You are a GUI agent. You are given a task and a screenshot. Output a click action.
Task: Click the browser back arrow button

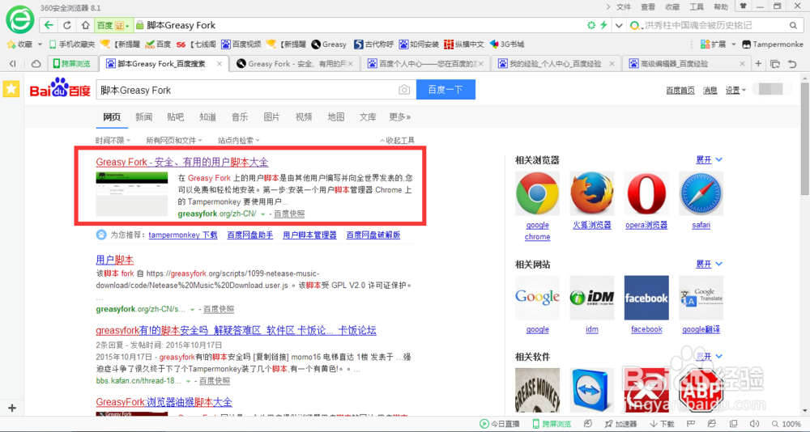[49, 25]
